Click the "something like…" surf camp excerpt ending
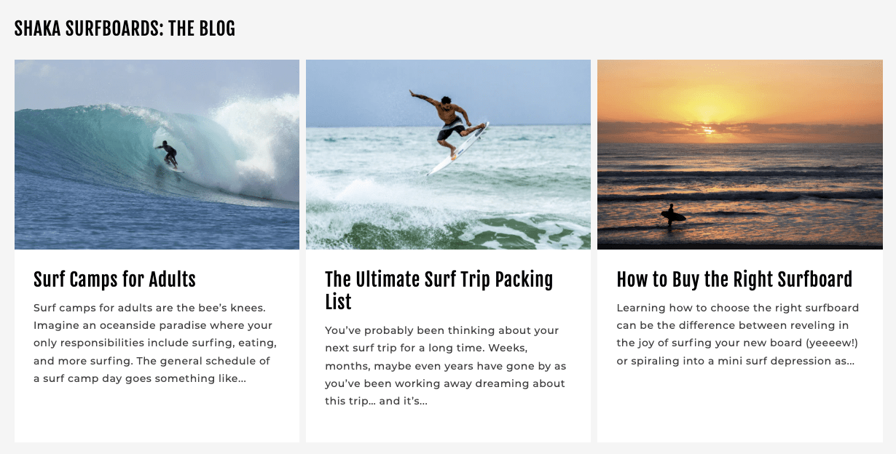896x454 pixels. (200, 378)
